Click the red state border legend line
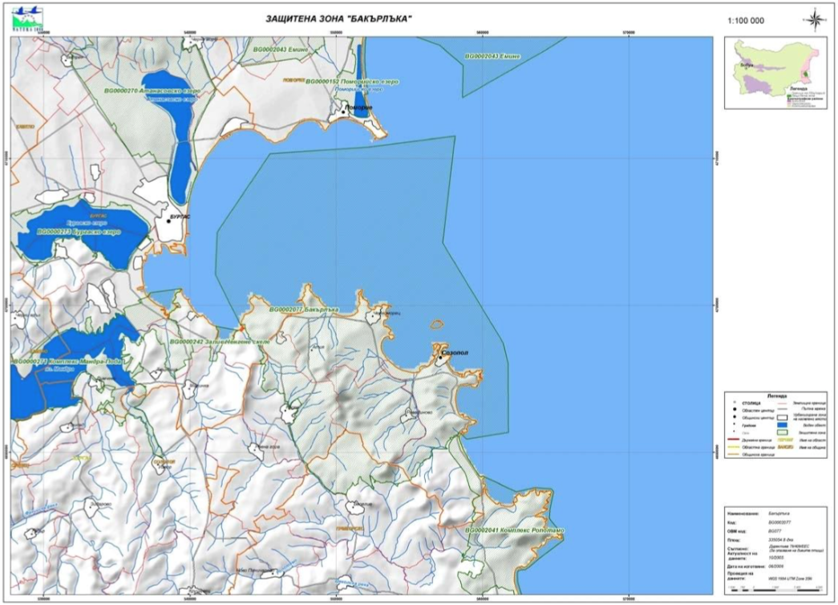This screenshot has width=838, height=605. point(733,441)
